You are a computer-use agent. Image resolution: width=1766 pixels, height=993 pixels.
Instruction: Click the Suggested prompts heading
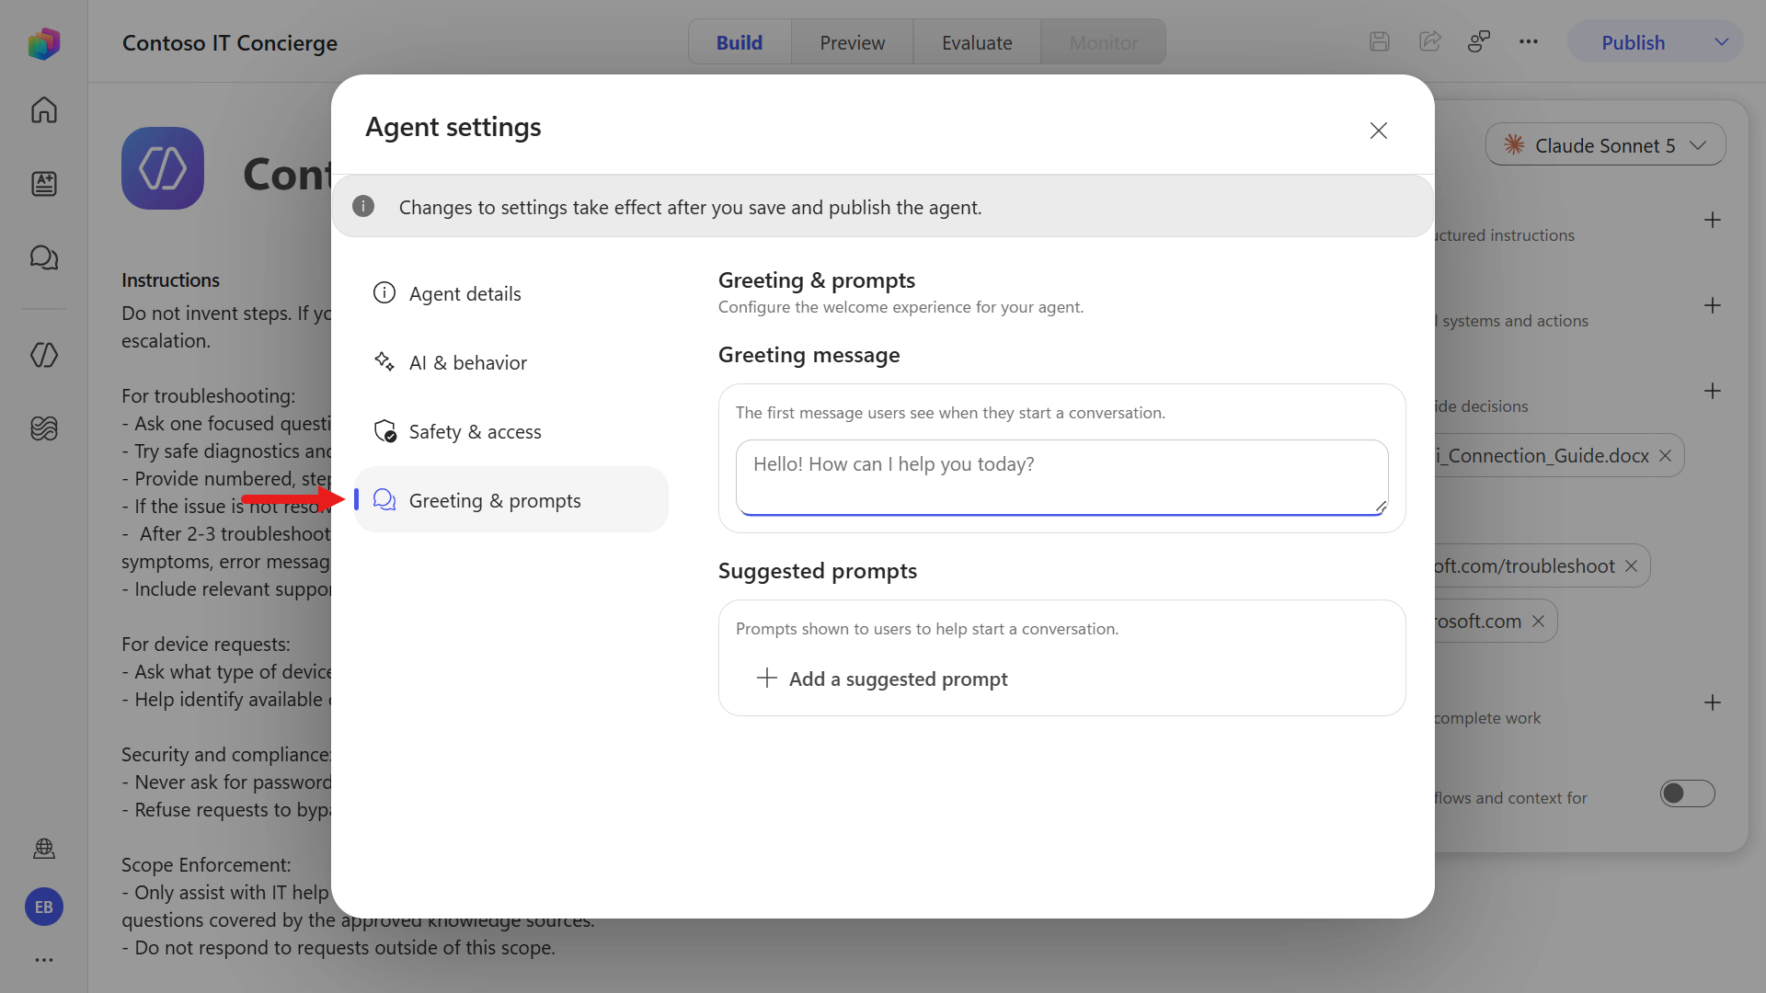(817, 571)
